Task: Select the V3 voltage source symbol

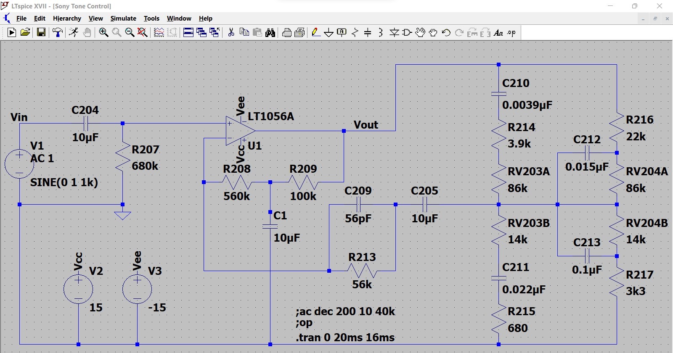Action: click(137, 289)
